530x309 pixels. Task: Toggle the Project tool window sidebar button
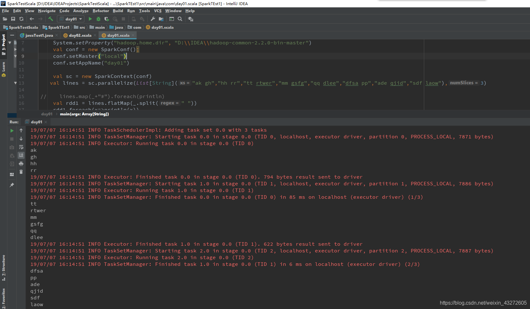(4, 44)
